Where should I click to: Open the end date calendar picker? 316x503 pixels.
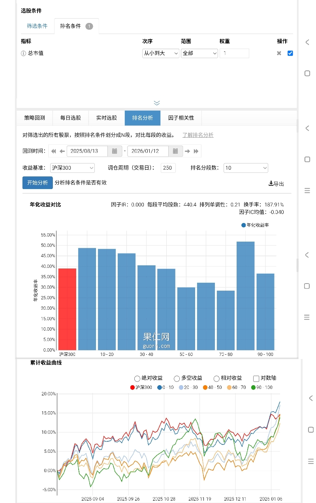tap(175, 151)
